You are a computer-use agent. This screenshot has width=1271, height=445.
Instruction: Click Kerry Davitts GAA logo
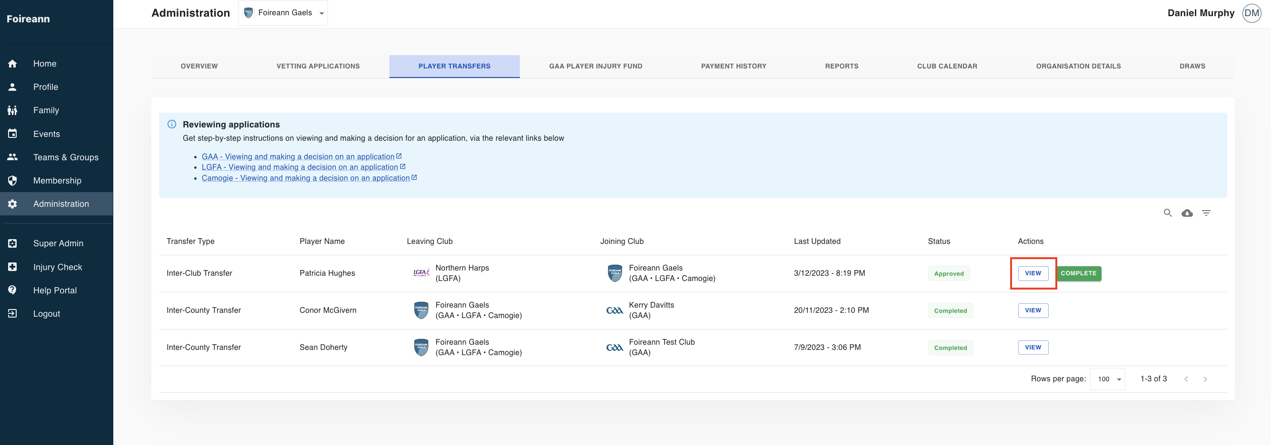pyautogui.click(x=614, y=310)
